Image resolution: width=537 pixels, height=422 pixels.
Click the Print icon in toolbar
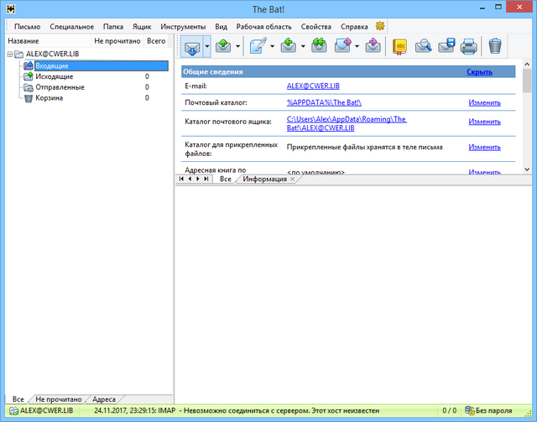coord(469,45)
